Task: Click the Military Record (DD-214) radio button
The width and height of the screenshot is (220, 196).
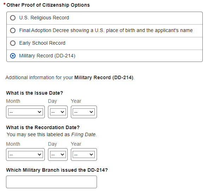Action: (13, 56)
